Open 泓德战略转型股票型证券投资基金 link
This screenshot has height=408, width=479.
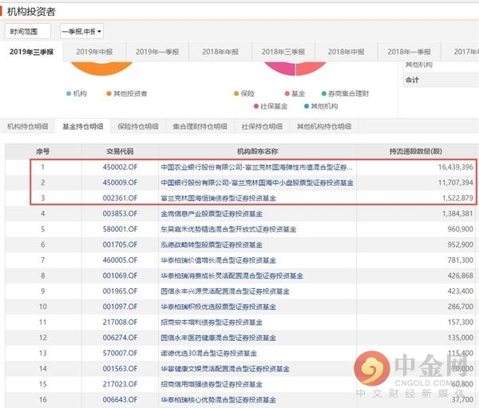(212, 245)
